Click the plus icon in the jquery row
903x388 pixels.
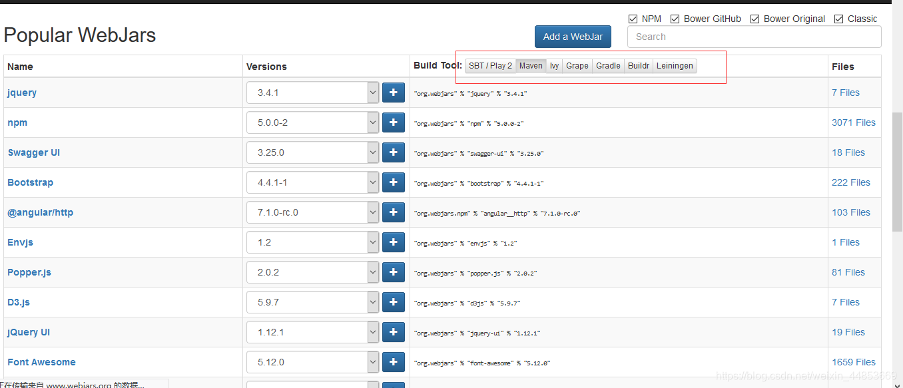pos(393,93)
